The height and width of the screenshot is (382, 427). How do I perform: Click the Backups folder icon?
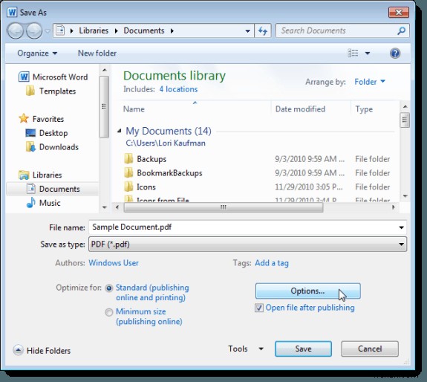128,159
